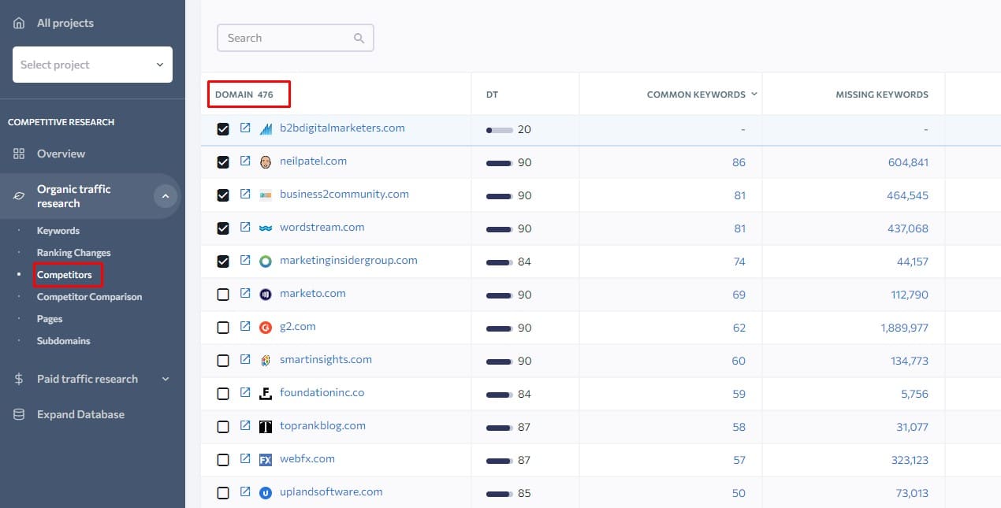Check the foundationinc.co checkbox
Viewport: 1001px width, 508px height.
pos(223,394)
